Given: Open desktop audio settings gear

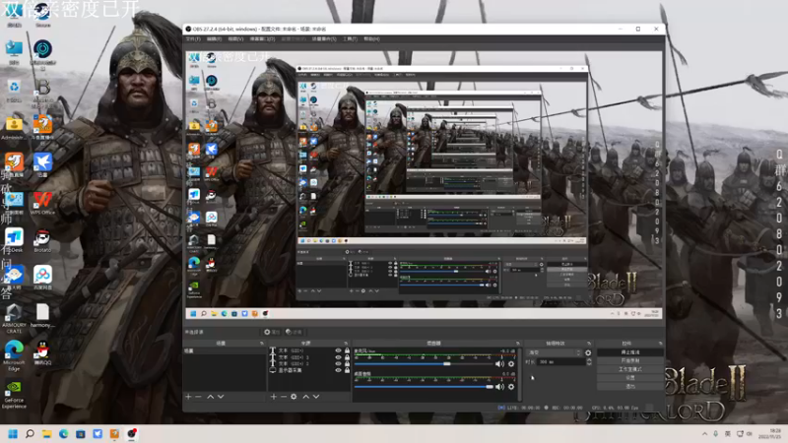Looking at the screenshot, I should pos(511,387).
